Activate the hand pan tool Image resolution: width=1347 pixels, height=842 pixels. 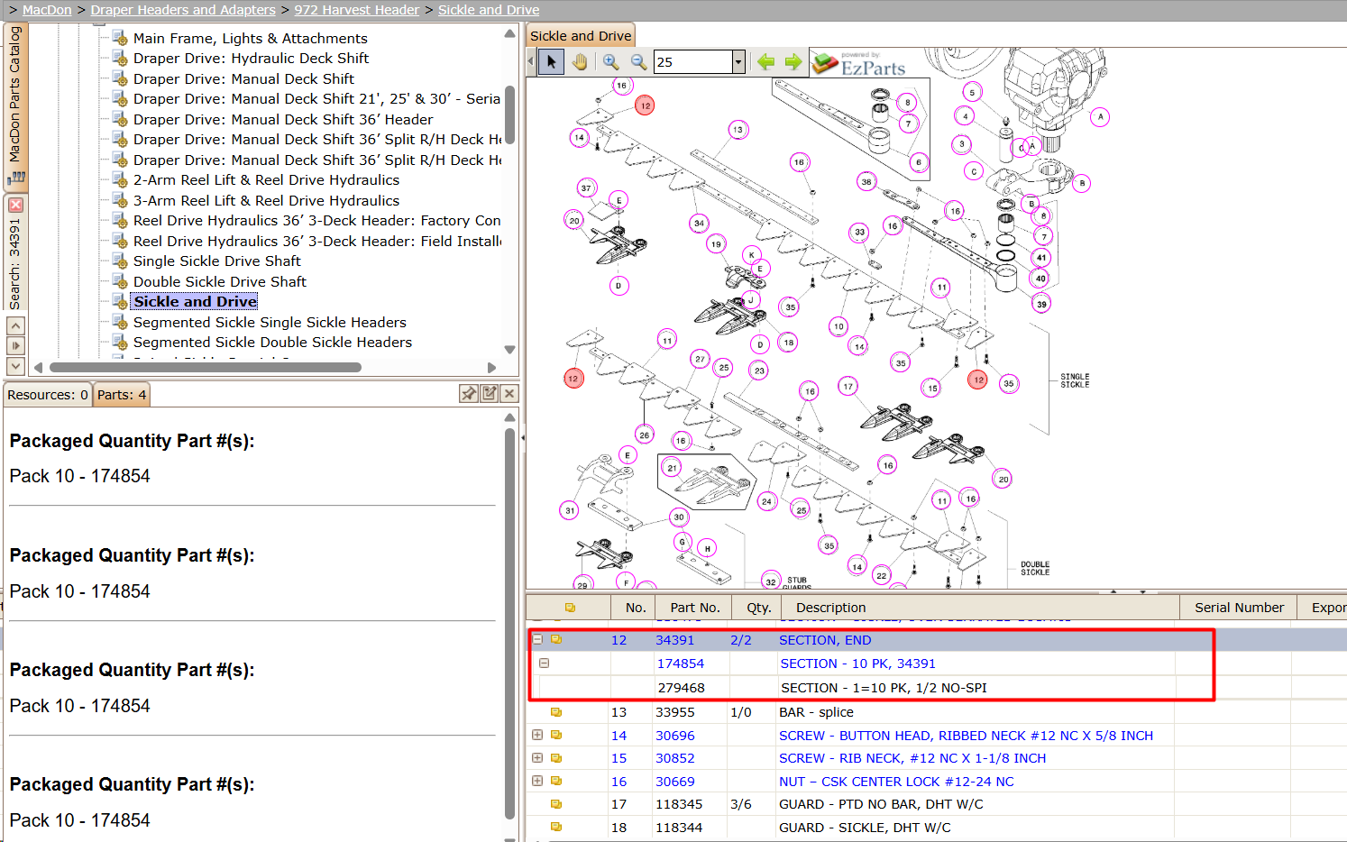[x=579, y=61]
